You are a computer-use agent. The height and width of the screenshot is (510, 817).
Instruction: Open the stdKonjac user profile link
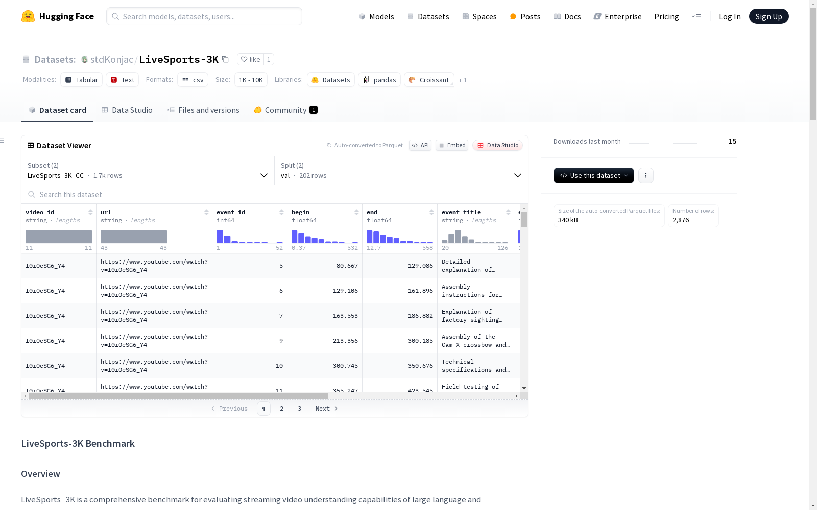click(x=112, y=59)
